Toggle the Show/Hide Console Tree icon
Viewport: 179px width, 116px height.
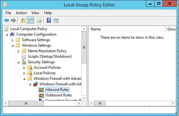(x=30, y=21)
